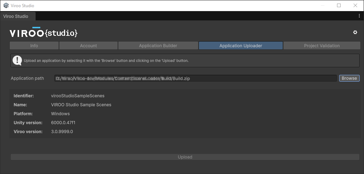Click the Unity version label
364x174 pixels.
(28, 123)
